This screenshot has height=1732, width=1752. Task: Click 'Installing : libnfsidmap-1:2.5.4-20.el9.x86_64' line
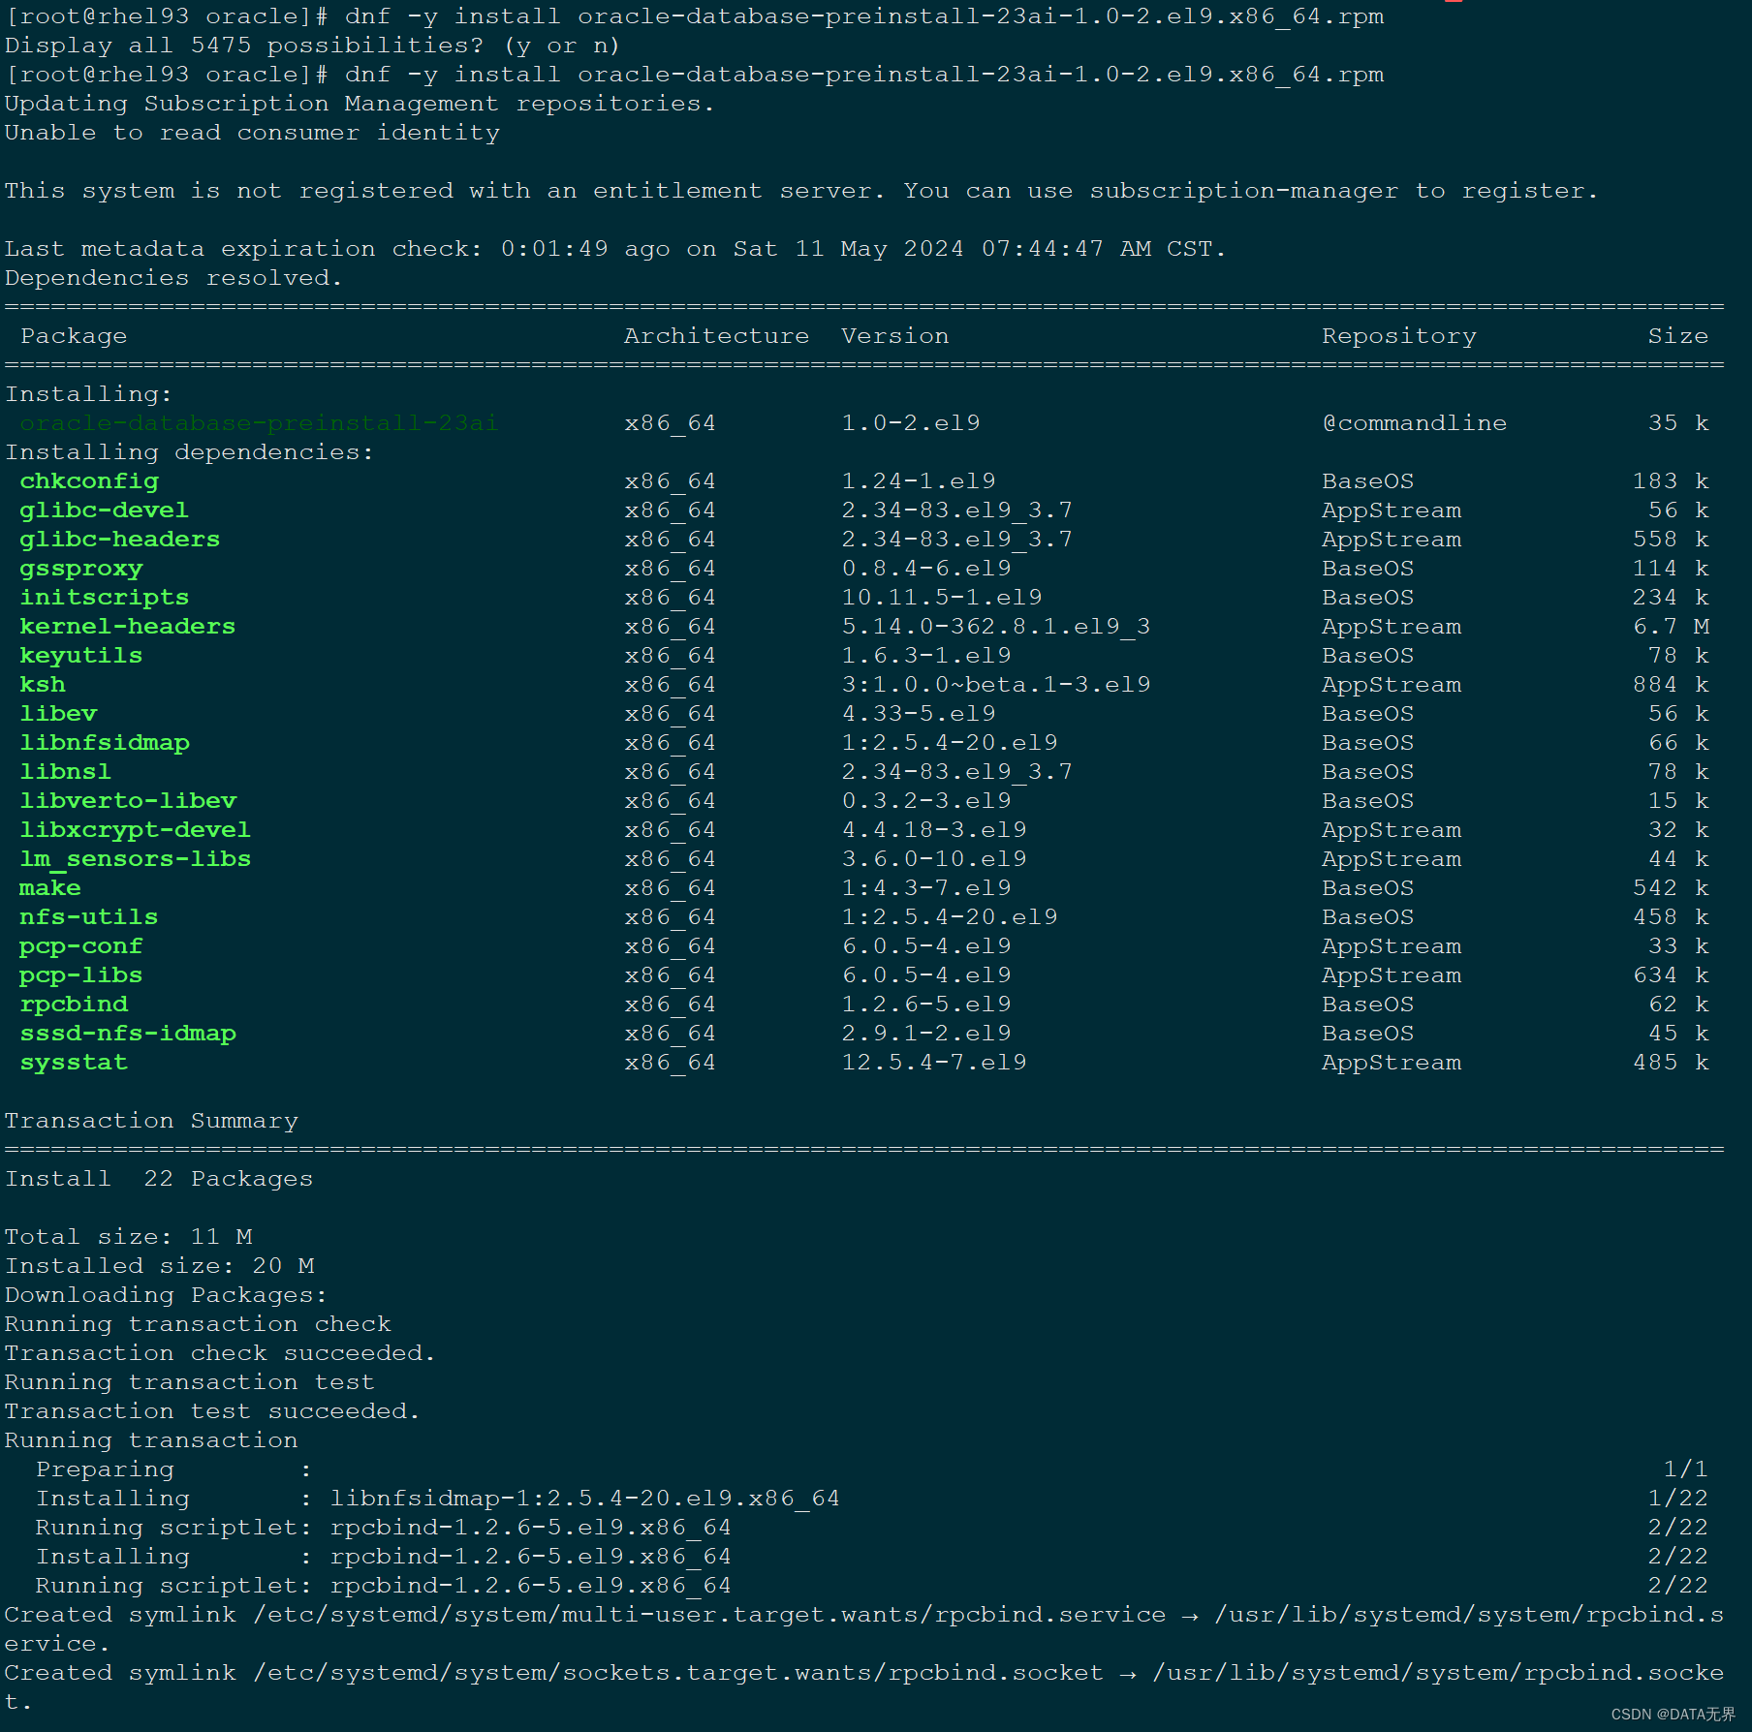pos(438,1499)
